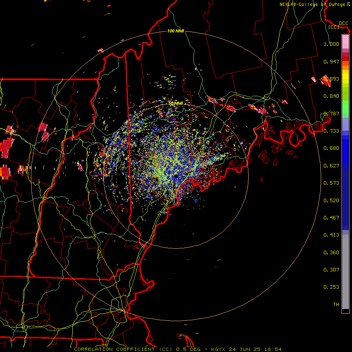Select the 0.413 scale value

click(331, 235)
